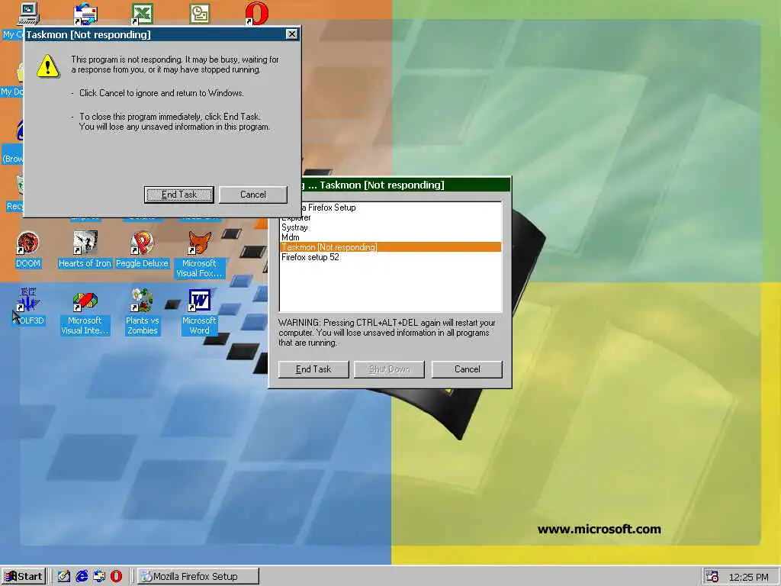Open the Microsoft Visual InterDev icon

pyautogui.click(x=85, y=312)
